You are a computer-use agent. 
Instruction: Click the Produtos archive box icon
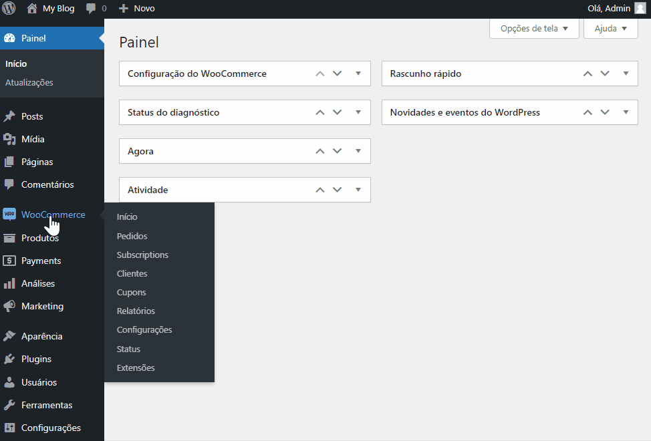[9, 238]
